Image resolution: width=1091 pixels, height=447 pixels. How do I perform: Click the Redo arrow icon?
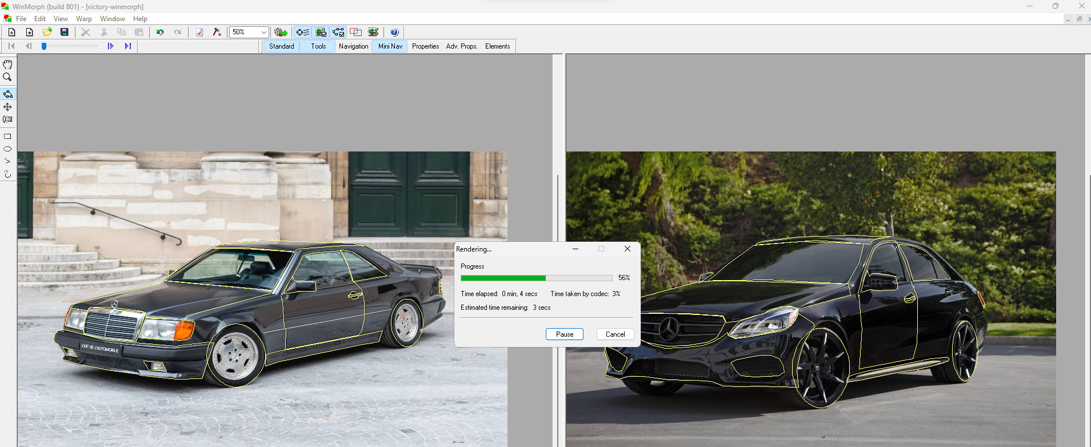[178, 32]
